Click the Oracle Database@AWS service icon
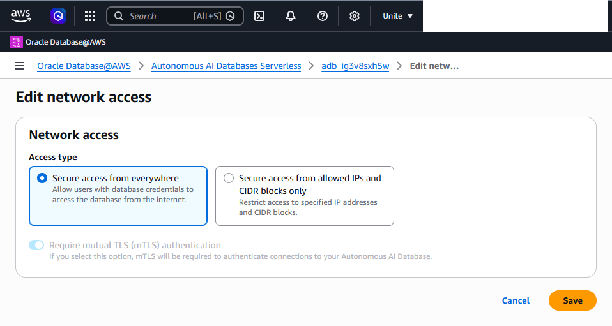Screen dimensions: 612x326 [17, 42]
